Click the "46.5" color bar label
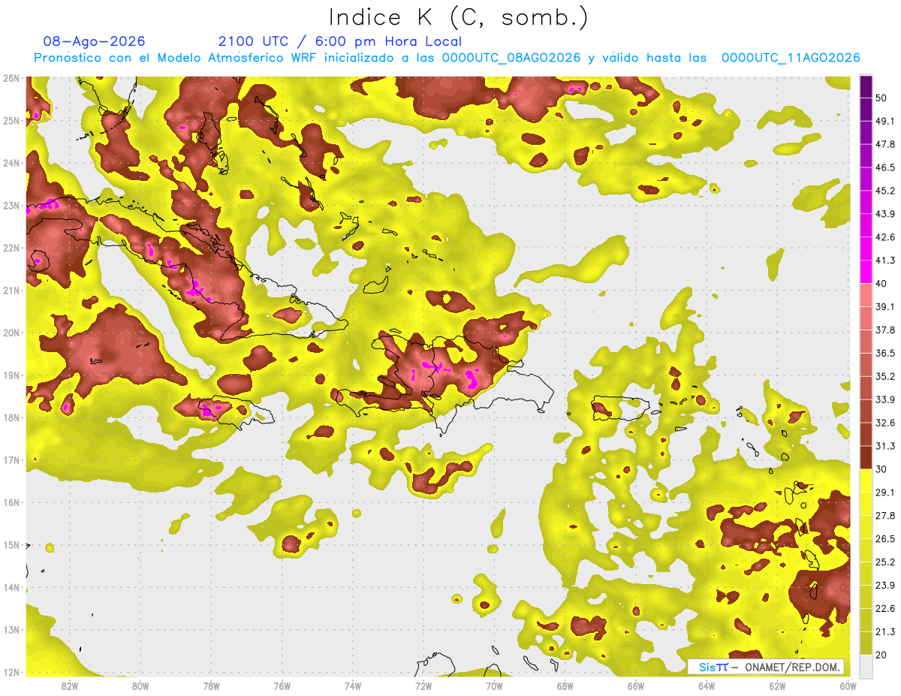901x696 pixels. coord(885,167)
